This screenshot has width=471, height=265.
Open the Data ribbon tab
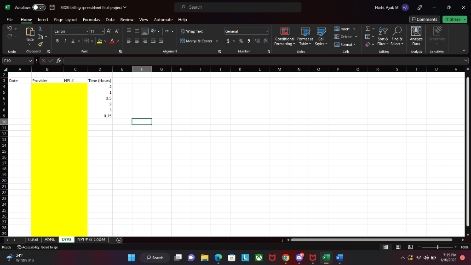(110, 19)
